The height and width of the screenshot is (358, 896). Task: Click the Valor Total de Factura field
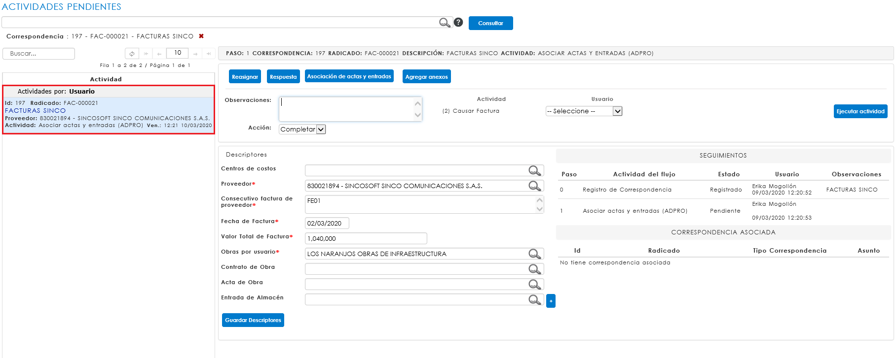point(366,238)
